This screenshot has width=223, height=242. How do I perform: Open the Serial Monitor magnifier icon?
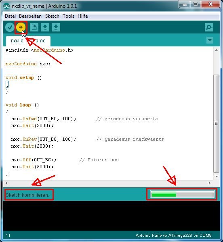(209, 27)
